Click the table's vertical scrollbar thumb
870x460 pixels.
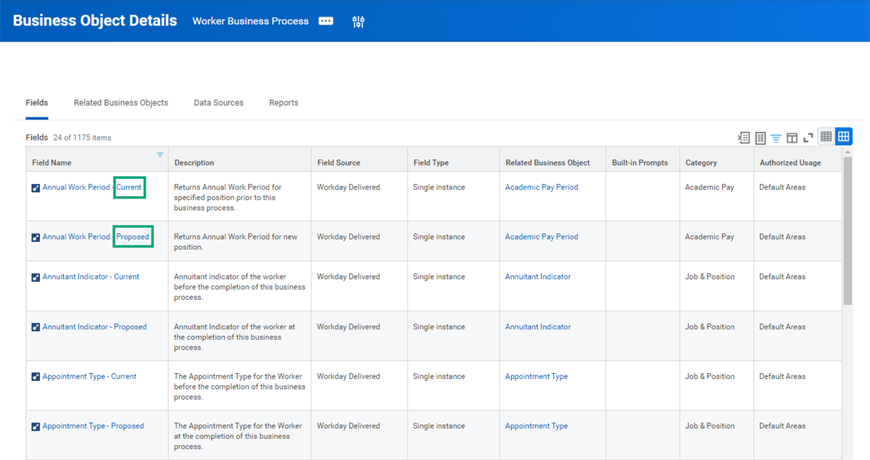848,232
